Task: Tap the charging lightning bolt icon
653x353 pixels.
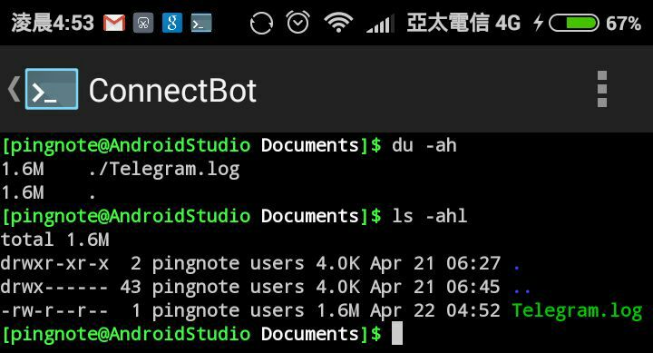Action: [x=539, y=23]
